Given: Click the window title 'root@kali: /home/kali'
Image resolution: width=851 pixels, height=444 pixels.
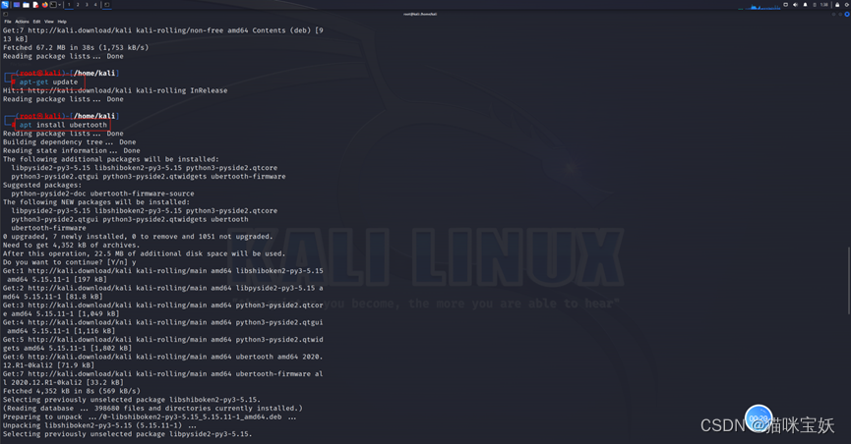Looking at the screenshot, I should [420, 14].
